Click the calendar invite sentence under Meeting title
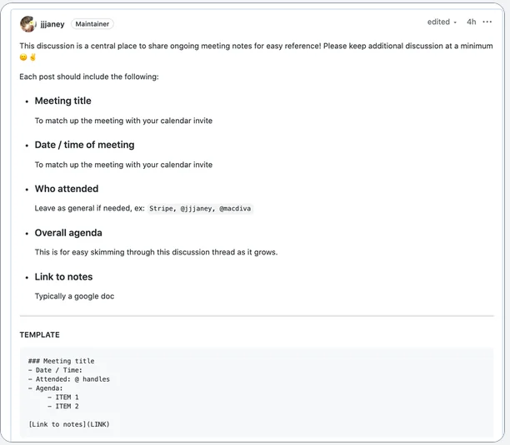The image size is (510, 445). coord(123,121)
